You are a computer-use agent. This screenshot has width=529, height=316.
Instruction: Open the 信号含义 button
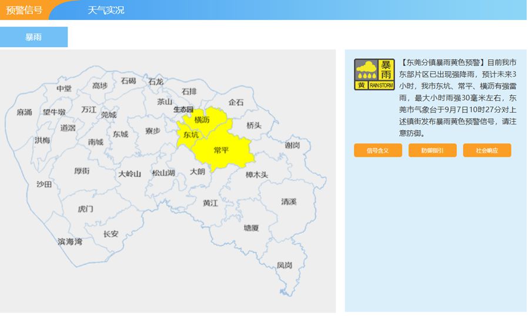pos(378,150)
